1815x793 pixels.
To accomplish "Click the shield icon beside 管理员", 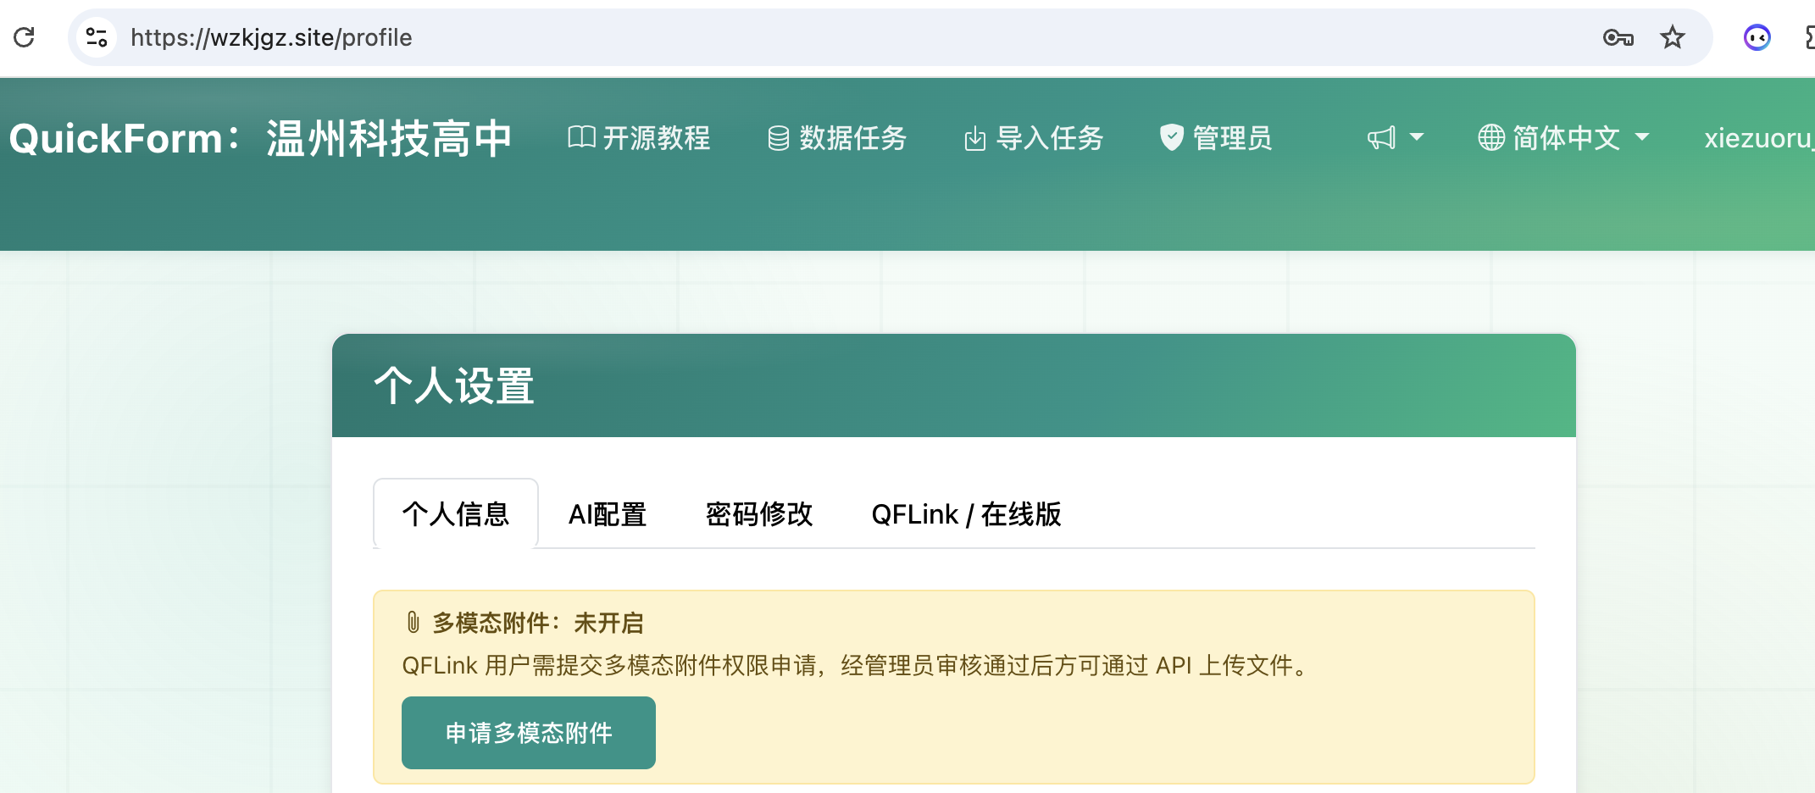I will tap(1171, 137).
